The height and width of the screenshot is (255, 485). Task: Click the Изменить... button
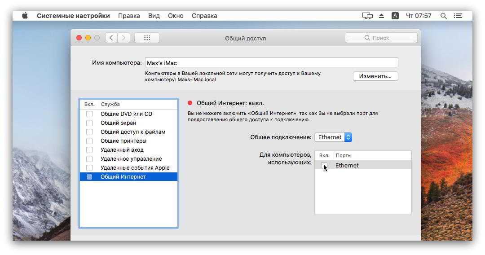coord(375,76)
